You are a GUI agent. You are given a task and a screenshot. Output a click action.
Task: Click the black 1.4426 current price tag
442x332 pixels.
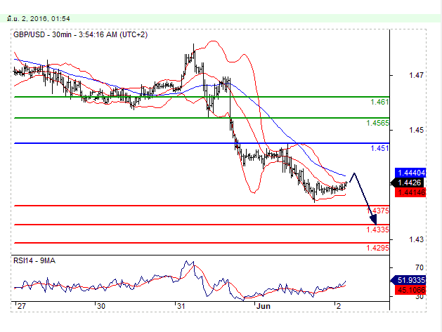pyautogui.click(x=408, y=182)
